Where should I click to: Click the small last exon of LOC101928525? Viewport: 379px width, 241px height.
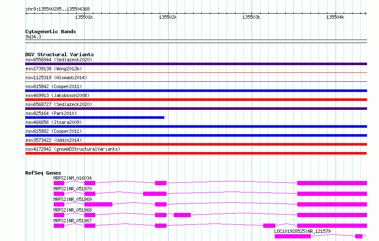[x=359, y=236]
